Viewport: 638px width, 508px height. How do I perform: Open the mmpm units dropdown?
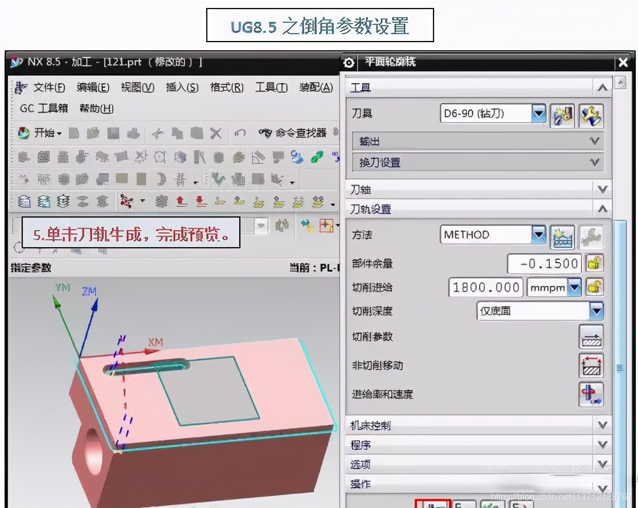574,288
